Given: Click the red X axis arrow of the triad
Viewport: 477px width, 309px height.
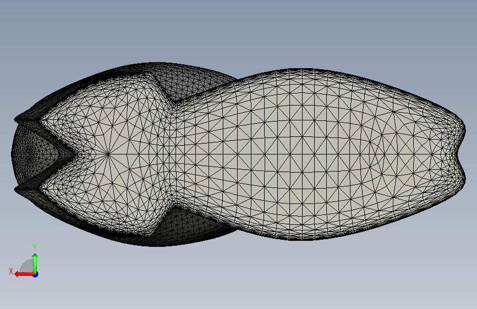Looking at the screenshot, I should click(24, 274).
